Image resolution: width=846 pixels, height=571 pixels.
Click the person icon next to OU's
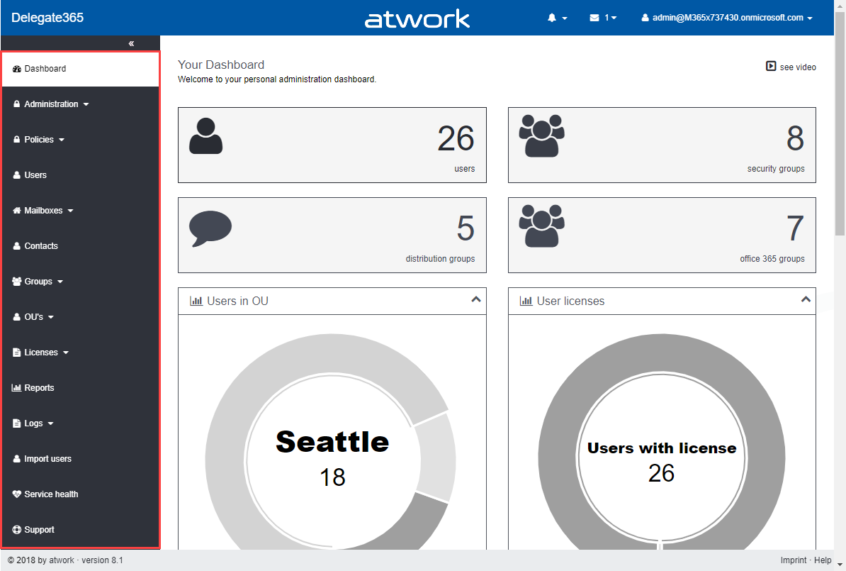coord(17,316)
